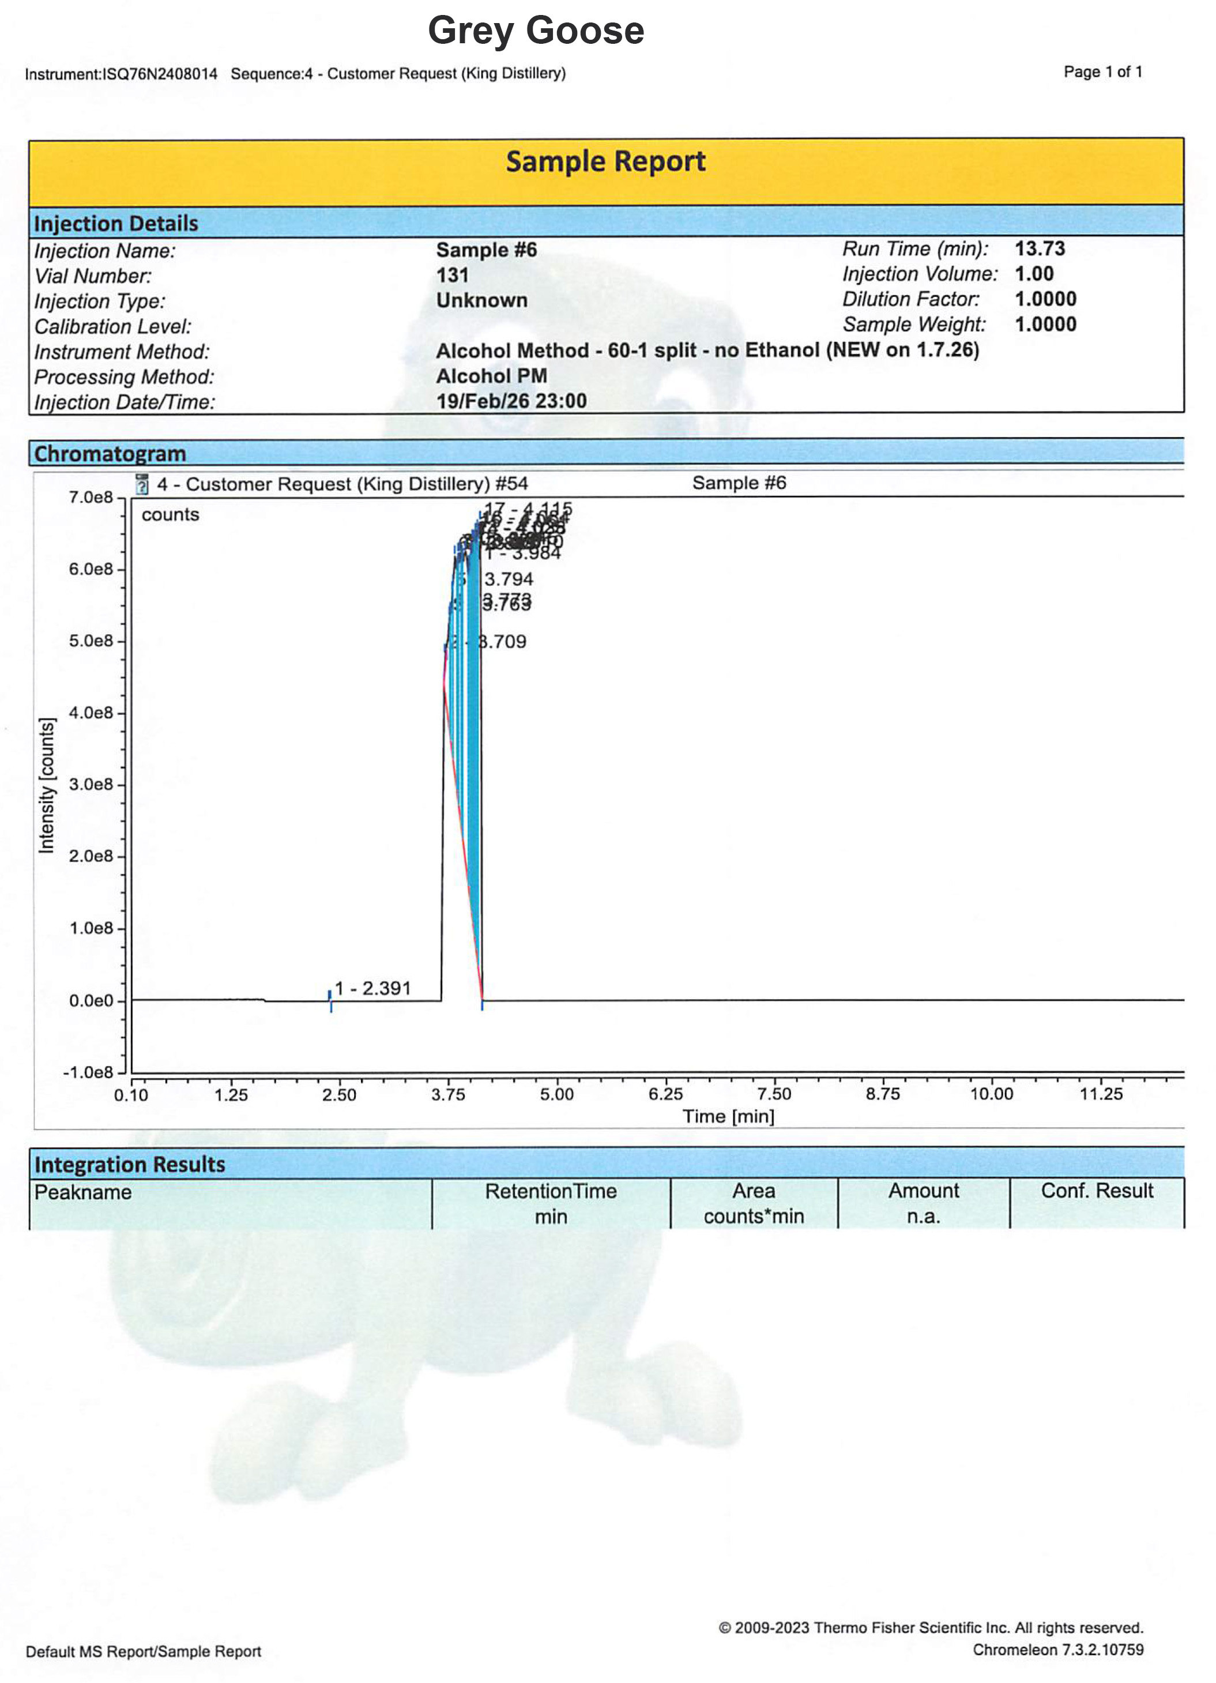Image resolution: width=1216 pixels, height=1683 pixels.
Task: Click the 'Grey Goose' title
Action: tap(536, 31)
